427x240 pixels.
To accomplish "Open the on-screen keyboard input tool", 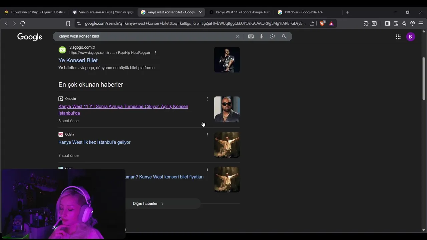I will pyautogui.click(x=251, y=36).
